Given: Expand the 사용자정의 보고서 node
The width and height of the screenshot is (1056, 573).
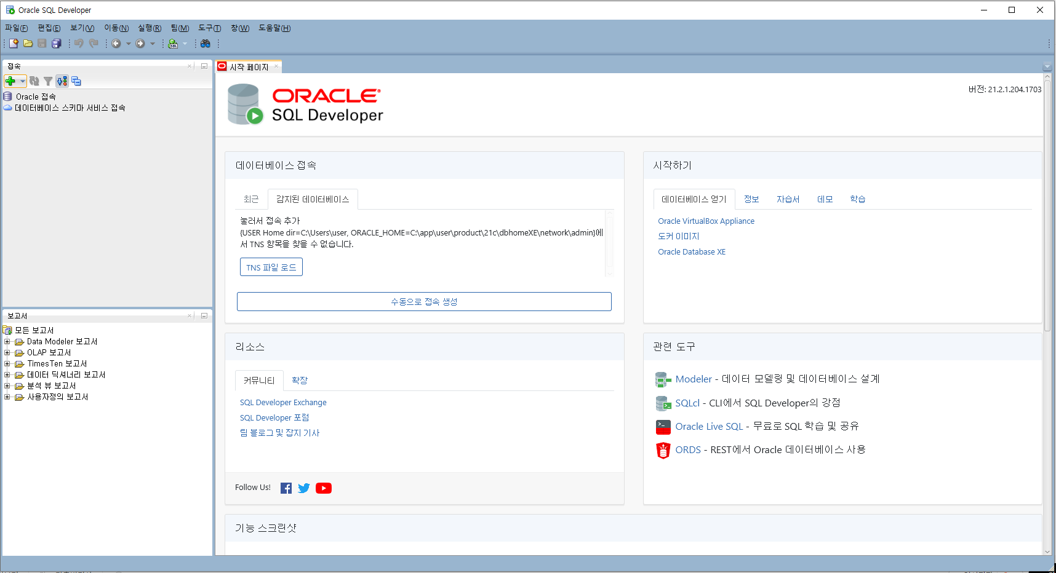Looking at the screenshot, I should [x=7, y=397].
